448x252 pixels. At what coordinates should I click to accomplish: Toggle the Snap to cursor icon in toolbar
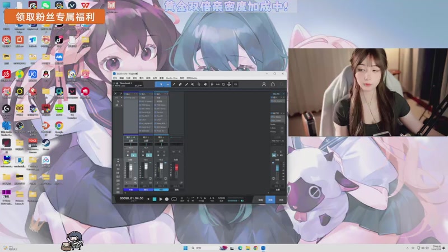click(212, 85)
